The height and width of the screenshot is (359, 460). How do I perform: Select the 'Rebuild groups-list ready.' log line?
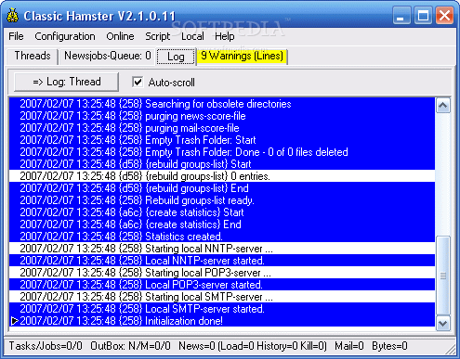click(x=222, y=200)
